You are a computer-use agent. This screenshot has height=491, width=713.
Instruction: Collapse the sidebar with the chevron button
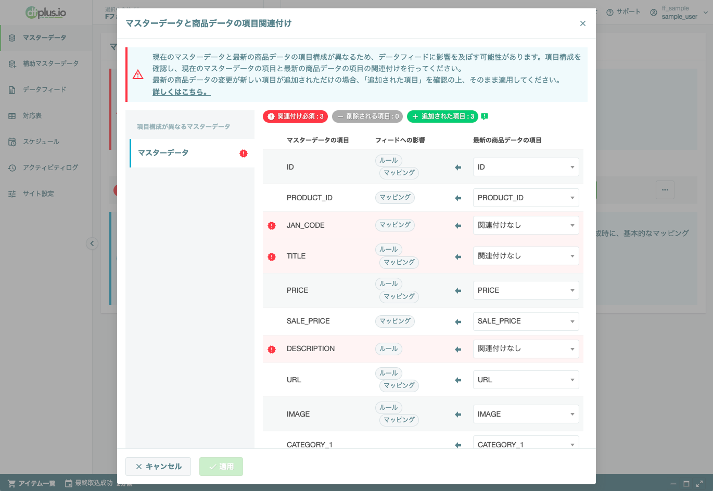click(92, 243)
